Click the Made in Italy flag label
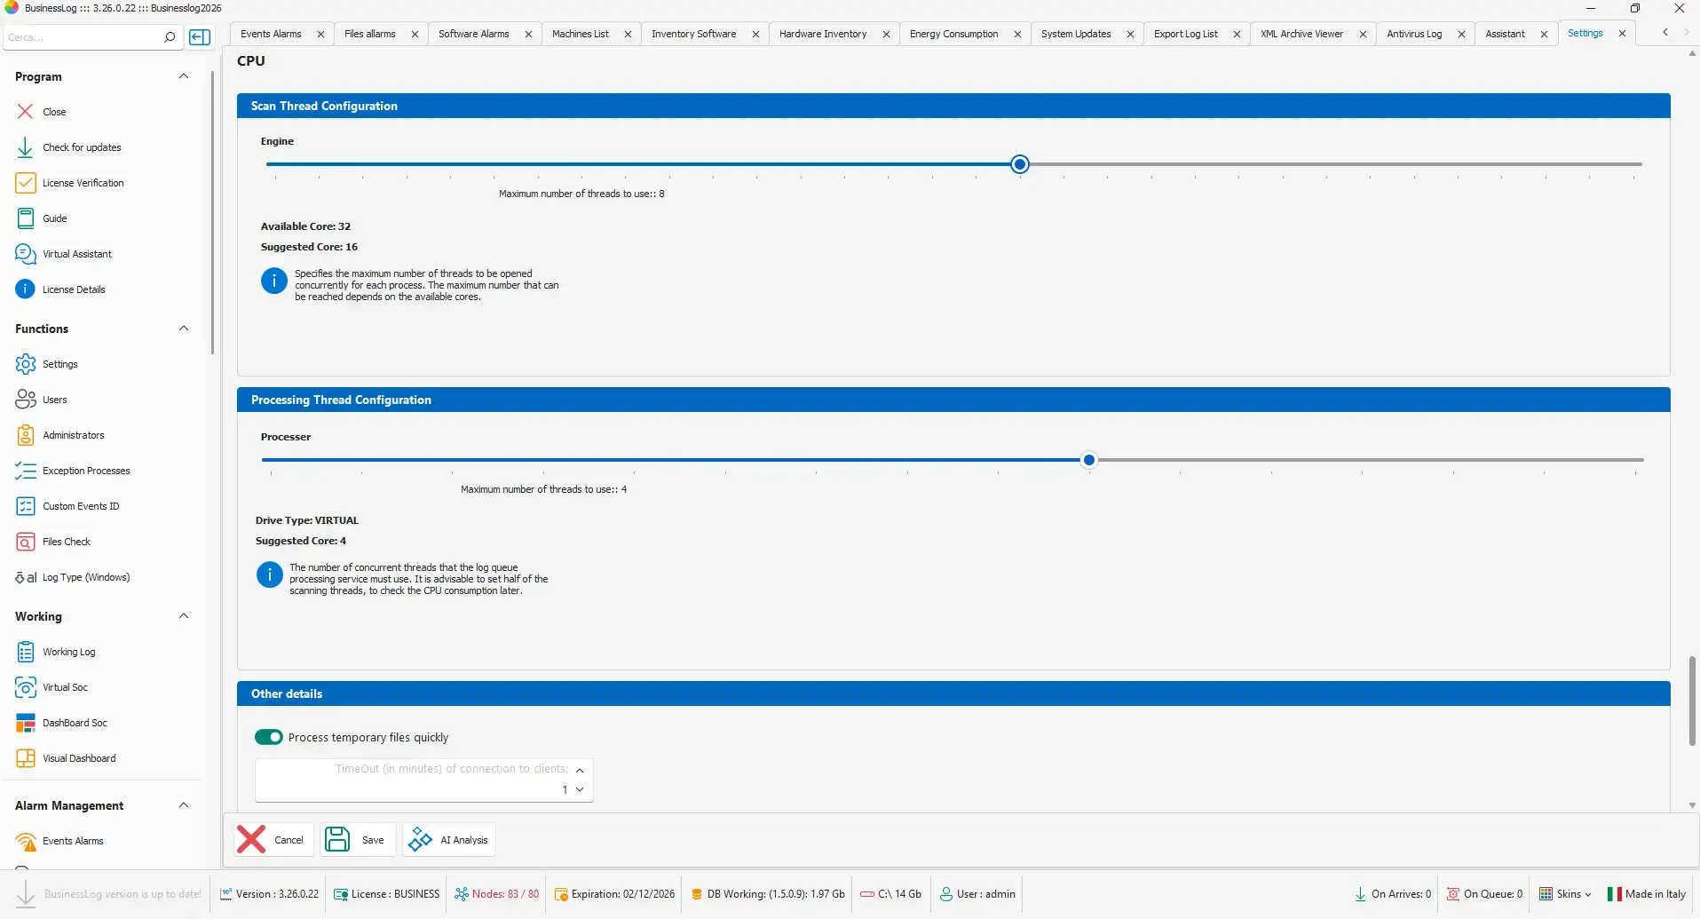This screenshot has height=919, width=1700. click(1647, 894)
